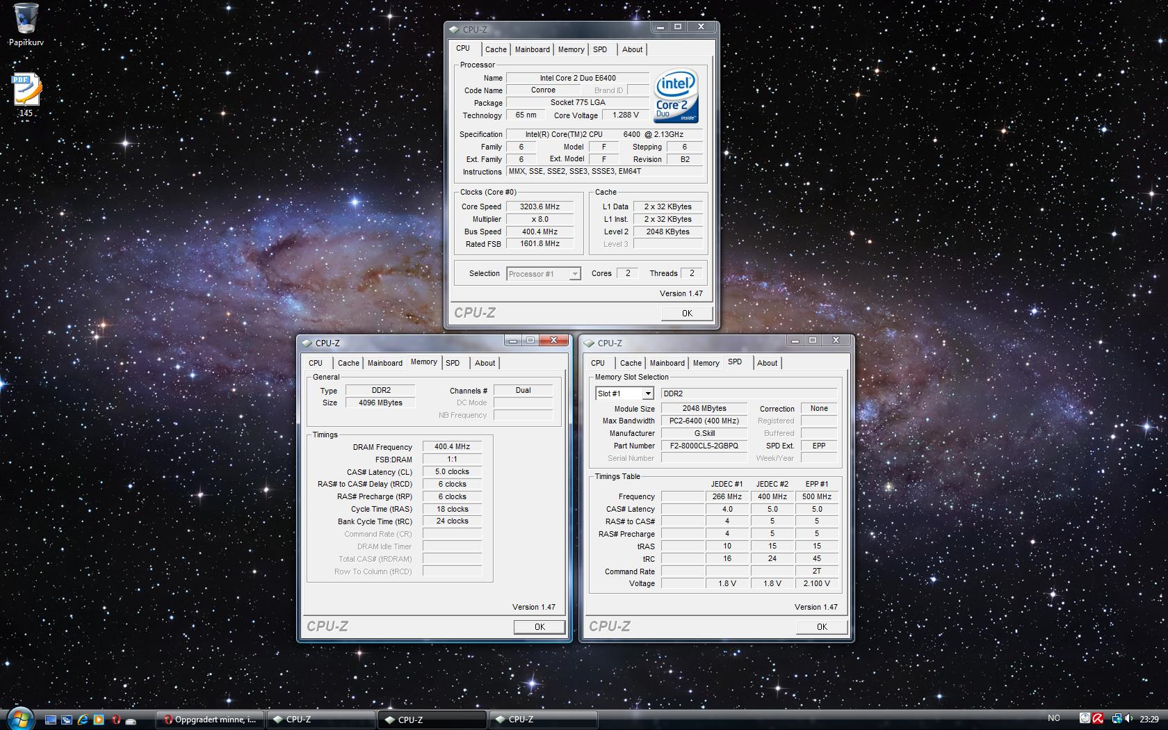Click CPU-Z title icon in SPD window
The height and width of the screenshot is (730, 1168).
tap(589, 343)
